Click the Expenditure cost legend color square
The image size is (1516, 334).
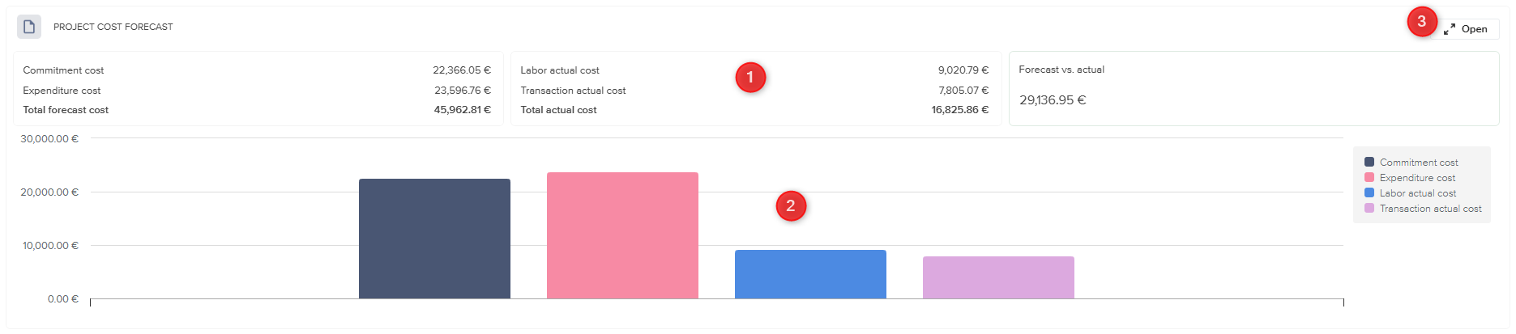point(1369,178)
